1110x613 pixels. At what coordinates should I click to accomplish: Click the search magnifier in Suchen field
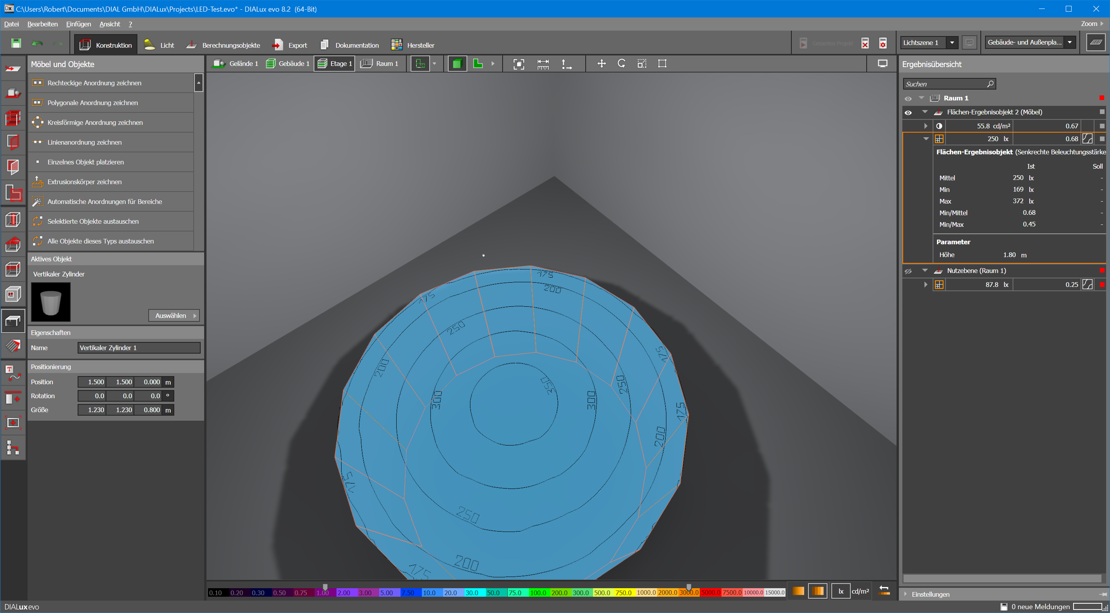990,84
